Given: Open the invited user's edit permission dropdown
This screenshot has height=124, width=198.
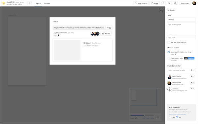Looking at the screenshot, I should click(x=192, y=89).
